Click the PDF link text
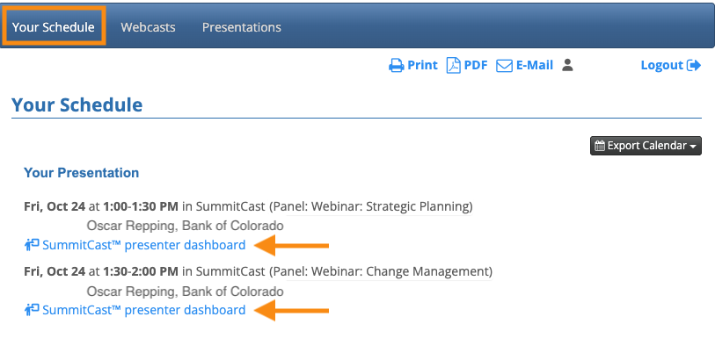Image resolution: width=715 pixels, height=360 pixels. [x=476, y=66]
